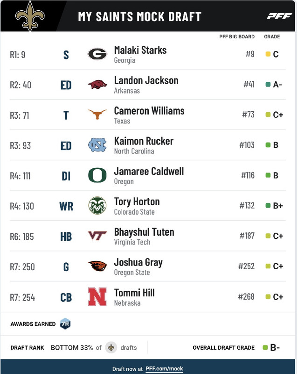Open the 7R award badge

click(65, 324)
